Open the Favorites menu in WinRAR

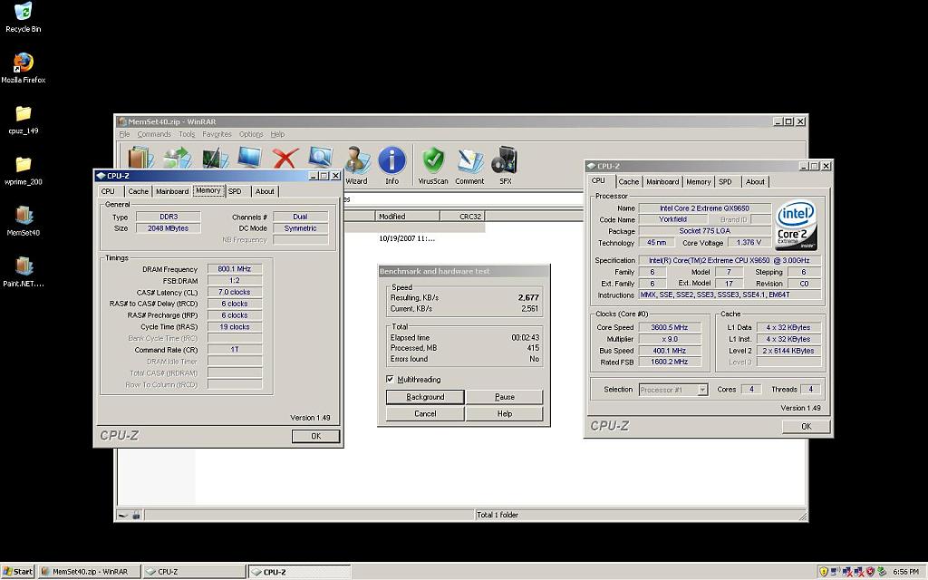tap(217, 134)
